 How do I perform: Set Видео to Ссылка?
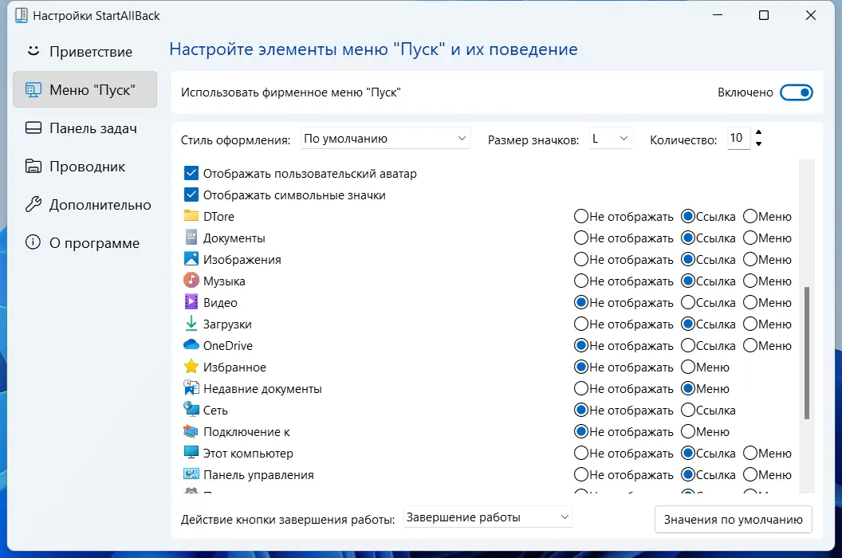[688, 302]
